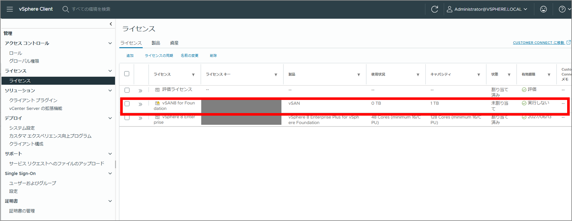Collapse the サポート section
The width and height of the screenshot is (572, 221).
pyautogui.click(x=110, y=154)
